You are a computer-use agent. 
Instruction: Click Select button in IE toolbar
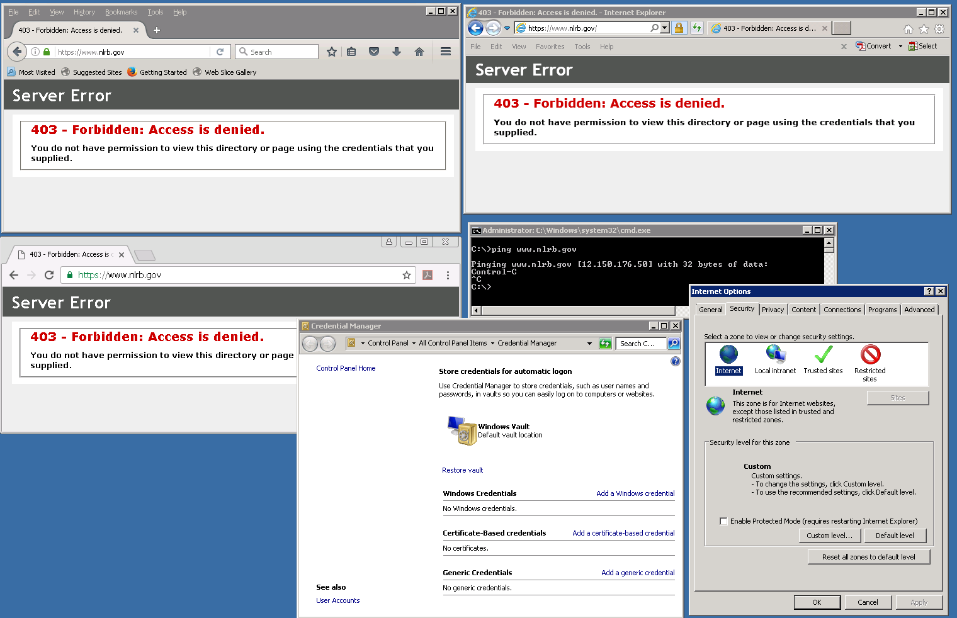922,46
